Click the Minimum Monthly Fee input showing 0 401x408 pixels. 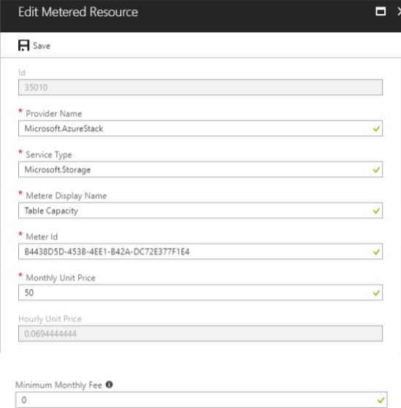tap(201, 400)
